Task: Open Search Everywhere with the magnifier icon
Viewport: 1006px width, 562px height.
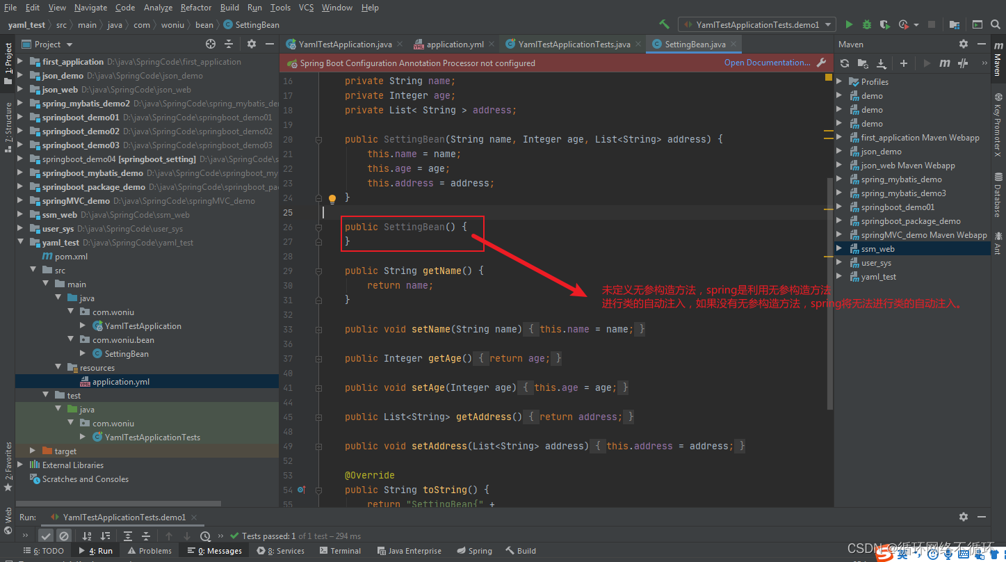Action: pos(996,24)
